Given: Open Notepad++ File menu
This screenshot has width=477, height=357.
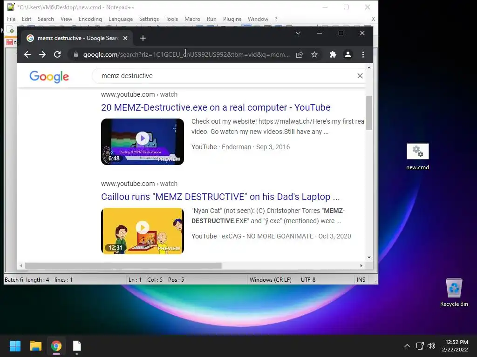Looking at the screenshot, I should pyautogui.click(x=11, y=19).
